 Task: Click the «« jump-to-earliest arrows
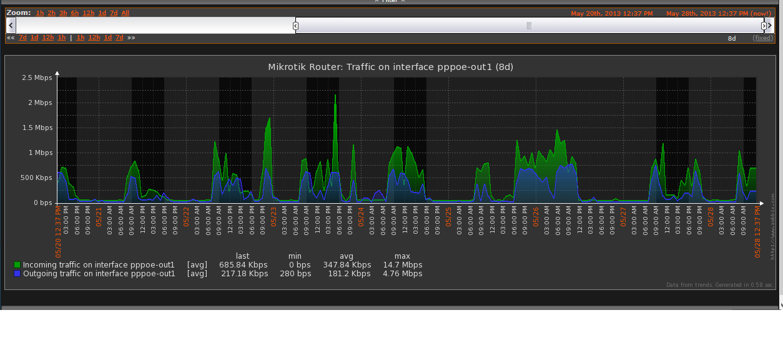(x=11, y=37)
